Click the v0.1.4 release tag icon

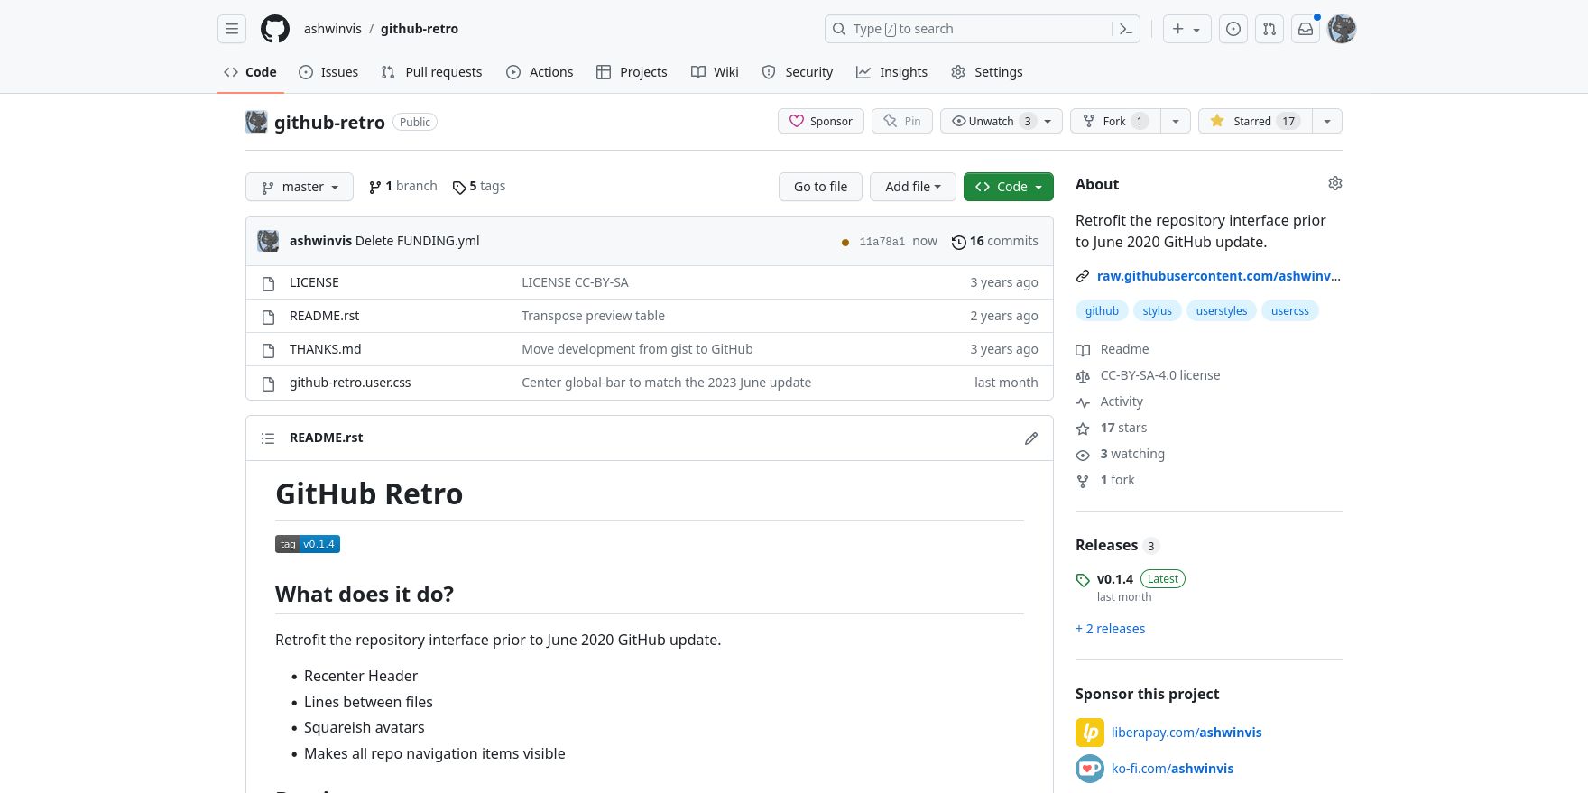(x=1083, y=580)
